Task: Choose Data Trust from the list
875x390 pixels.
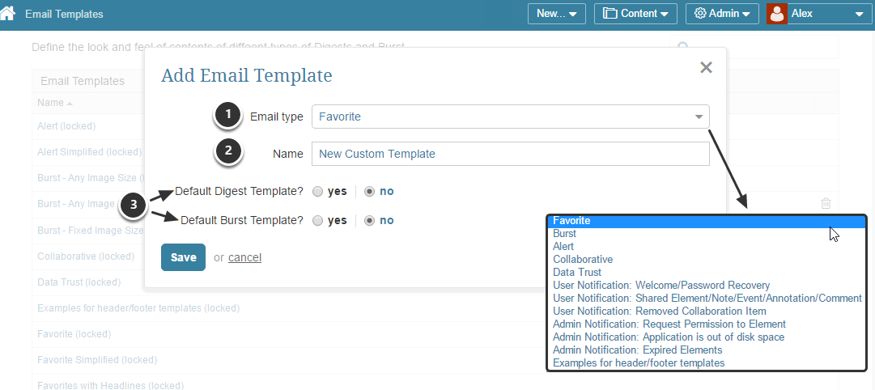Action: 577,273
